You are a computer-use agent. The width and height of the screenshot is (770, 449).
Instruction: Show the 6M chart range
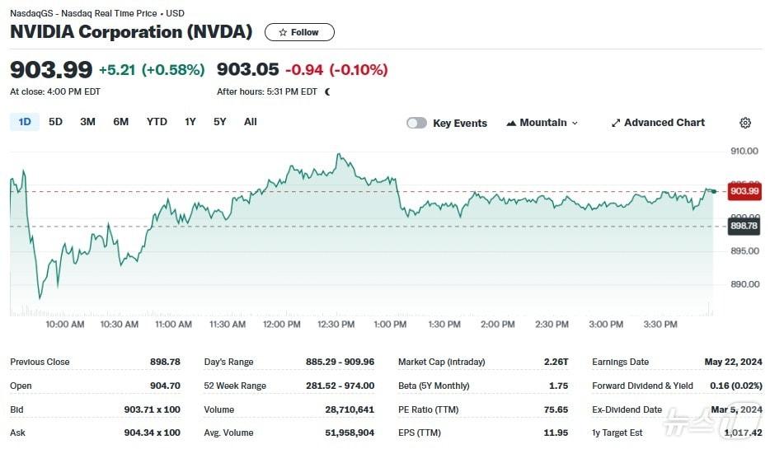coord(121,122)
